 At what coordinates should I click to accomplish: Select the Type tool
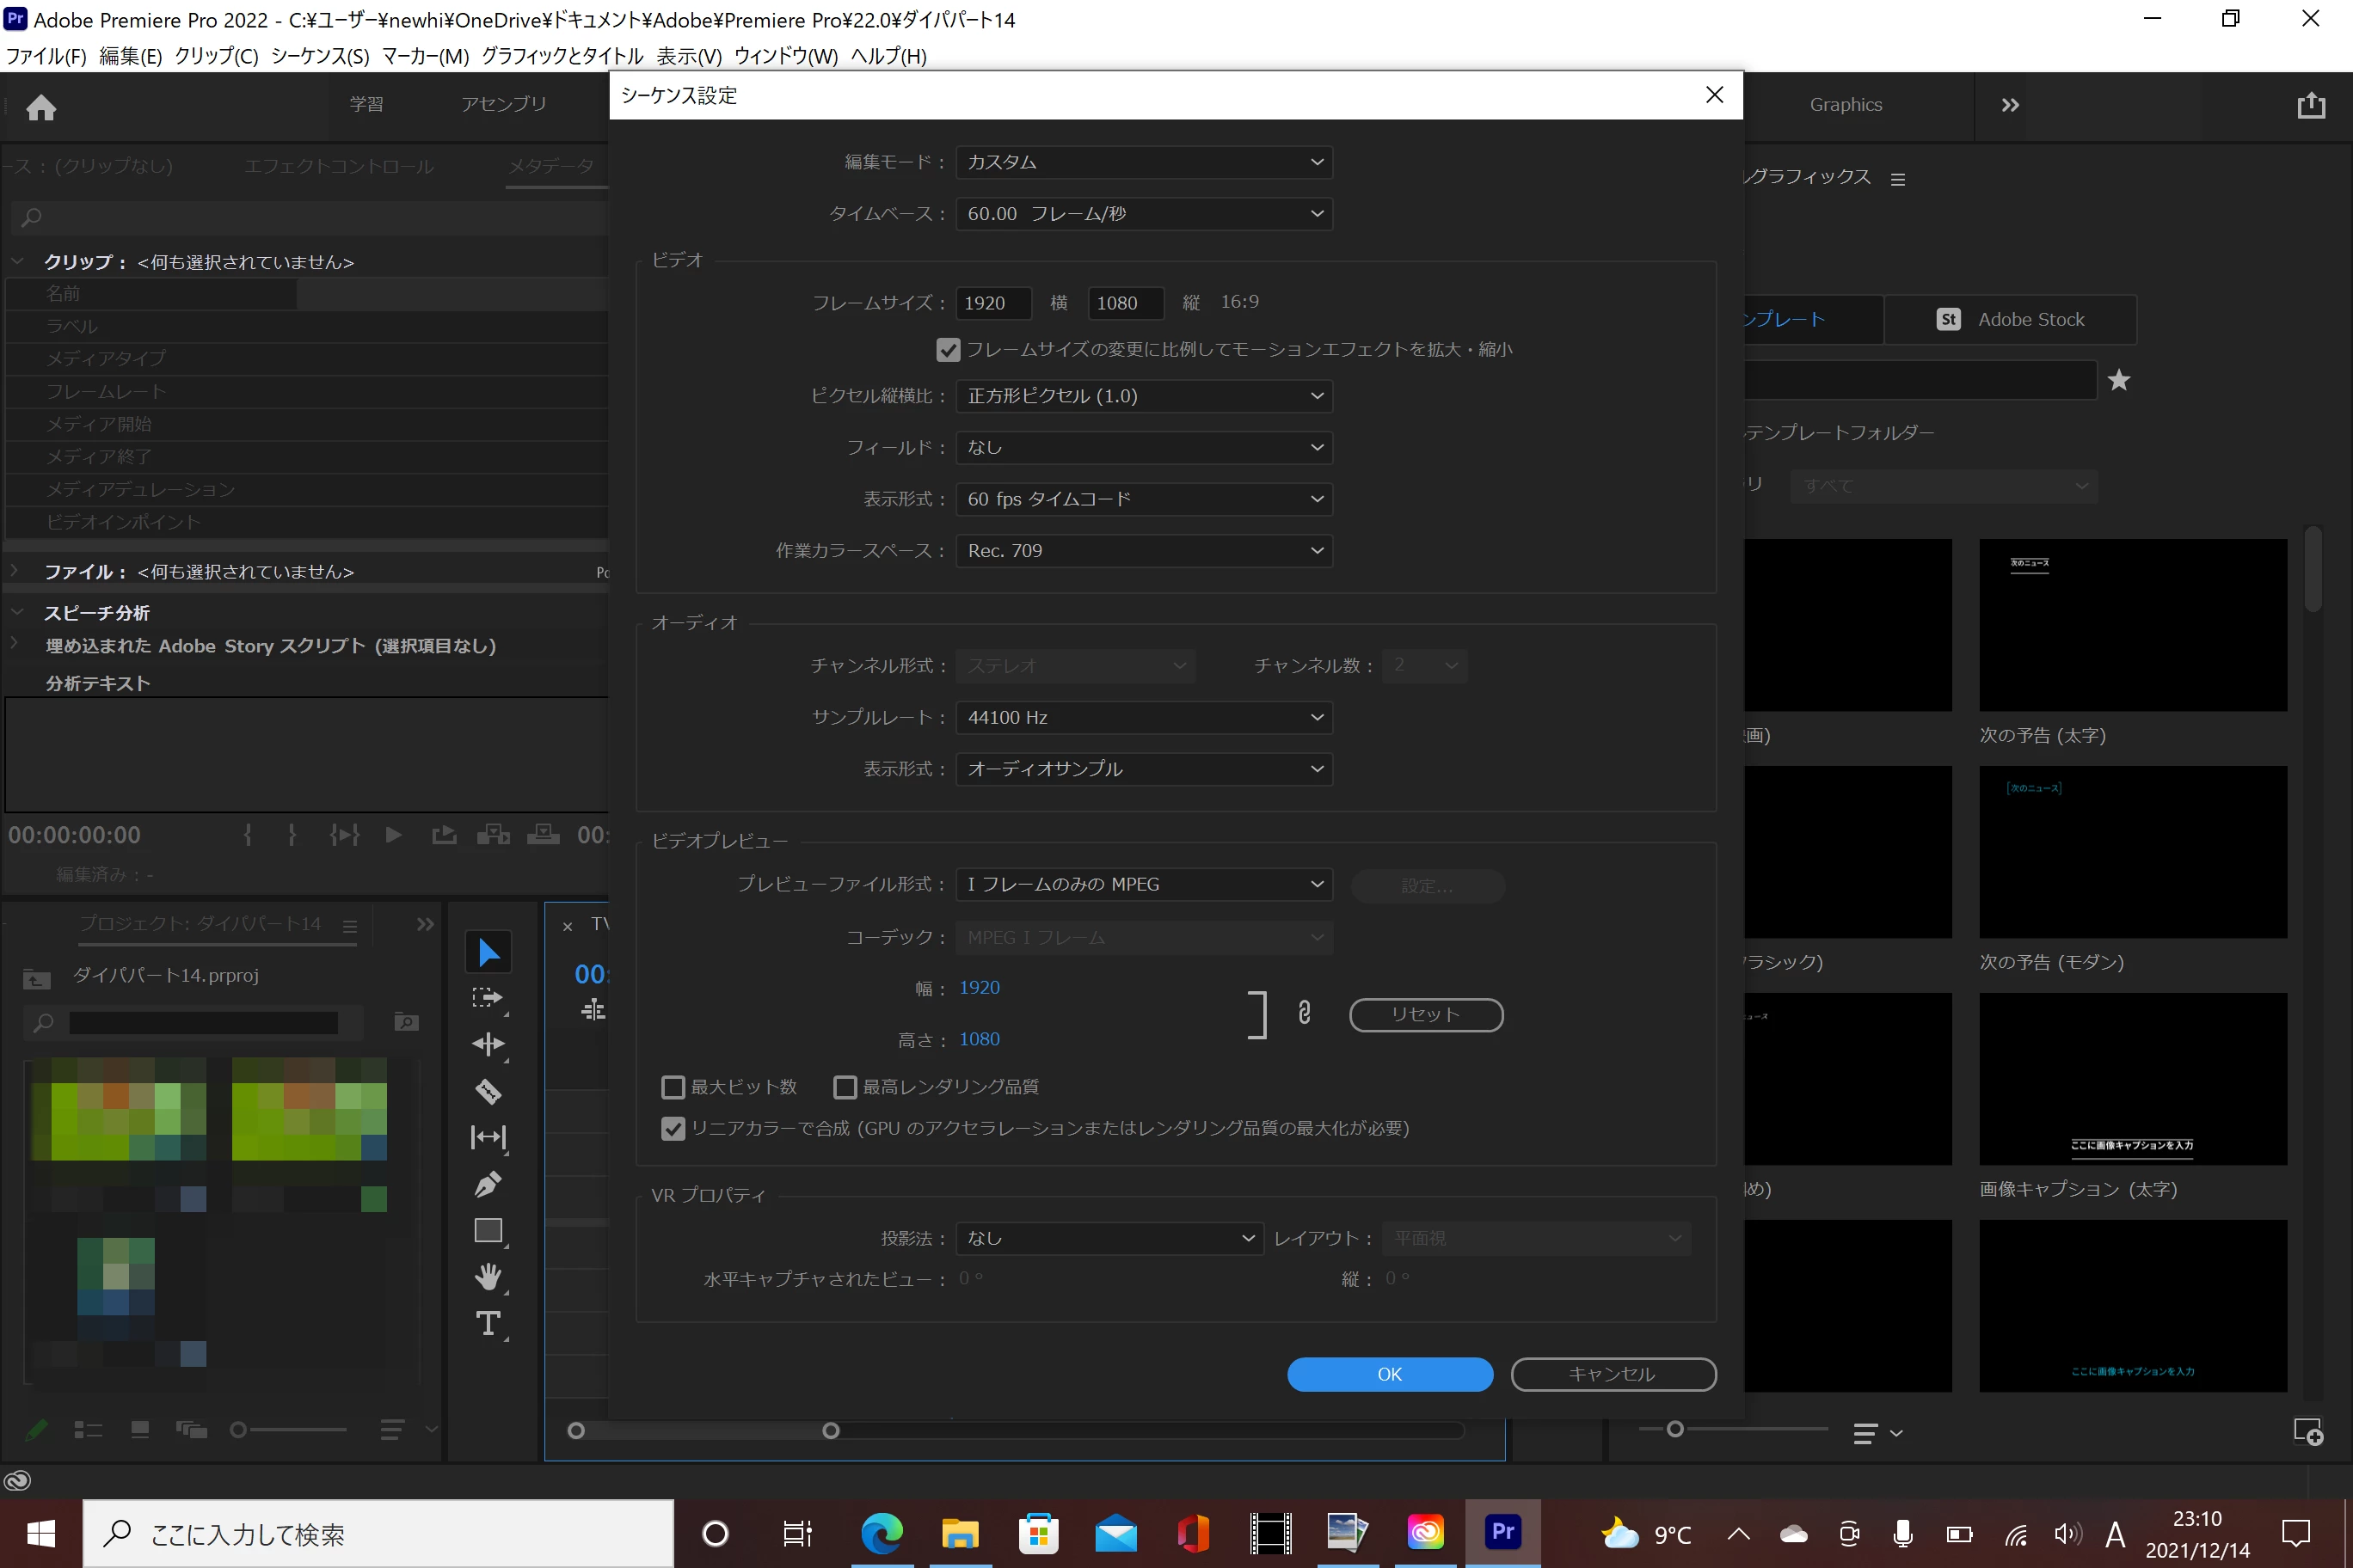click(488, 1323)
